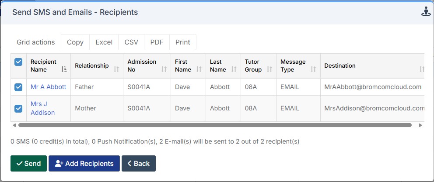Click the person location icon in header
The image size is (434, 182).
pyautogui.click(x=426, y=12)
